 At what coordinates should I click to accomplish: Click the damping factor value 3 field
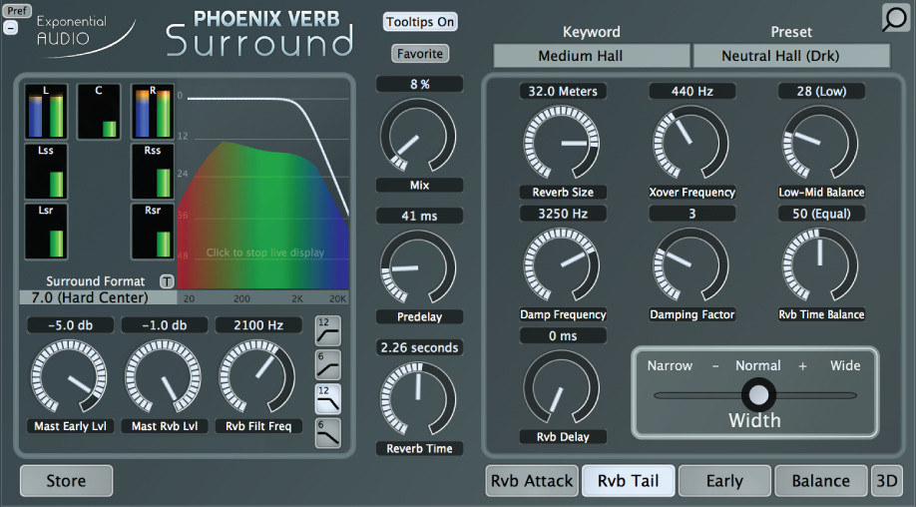tap(691, 214)
